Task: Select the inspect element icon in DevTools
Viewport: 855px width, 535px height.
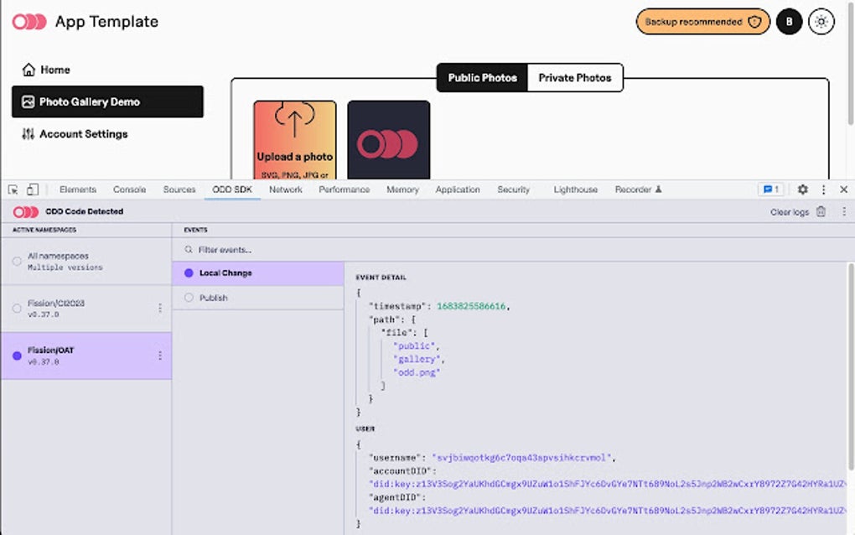Action: tap(11, 190)
